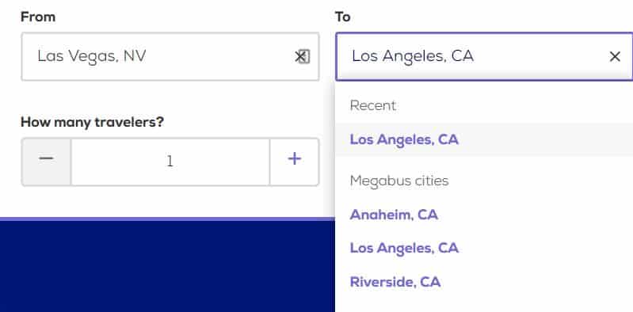Click blank area right of How many travelers?
The width and height of the screenshot is (633, 312).
pyautogui.click(x=242, y=122)
